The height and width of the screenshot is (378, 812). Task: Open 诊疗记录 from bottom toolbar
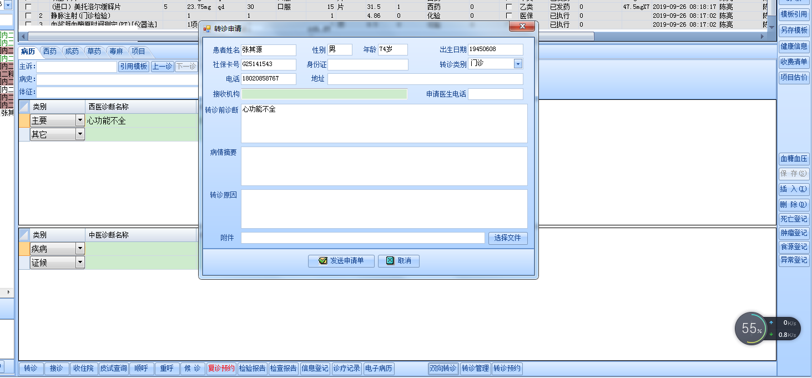[x=347, y=369]
